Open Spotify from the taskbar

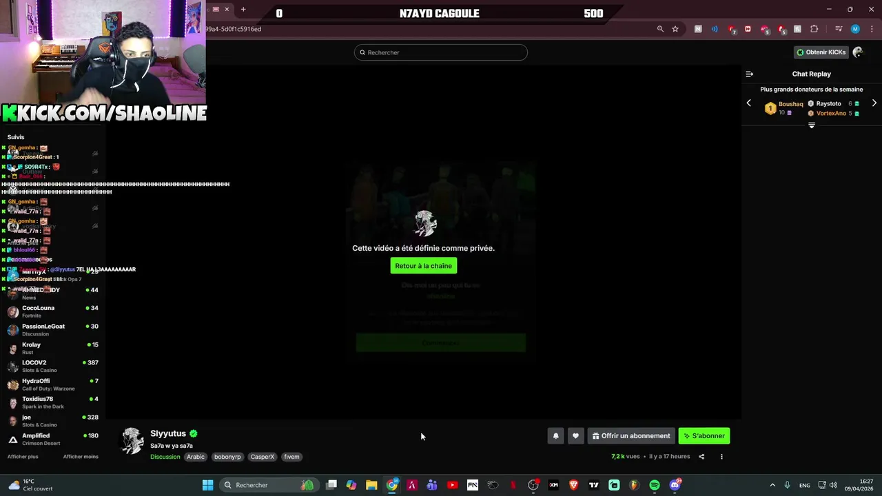pos(655,485)
